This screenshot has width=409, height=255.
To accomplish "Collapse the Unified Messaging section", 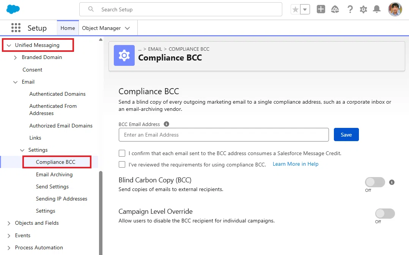I will 9,45.
